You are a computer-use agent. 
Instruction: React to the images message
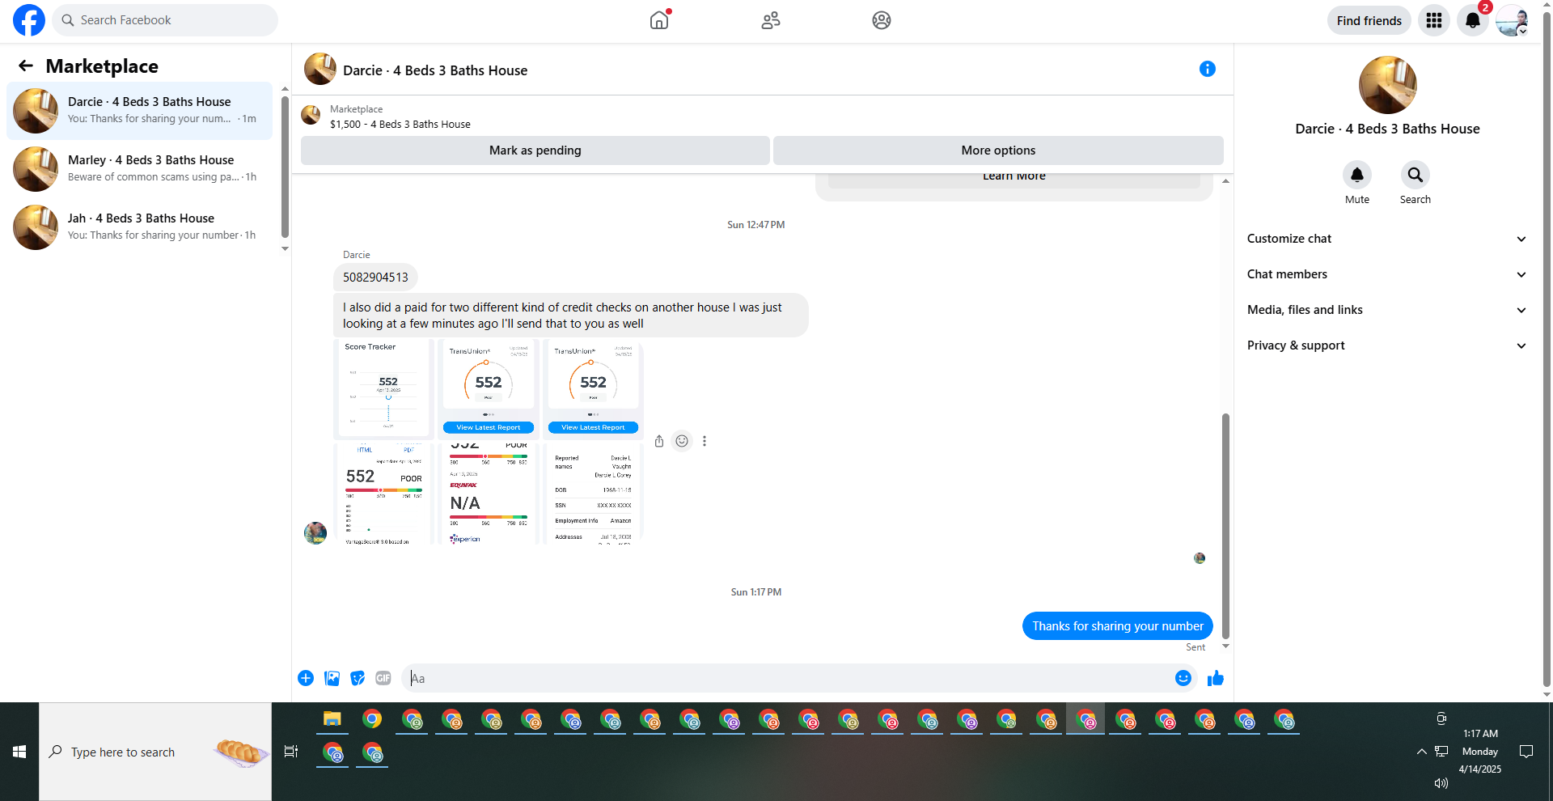(x=683, y=441)
